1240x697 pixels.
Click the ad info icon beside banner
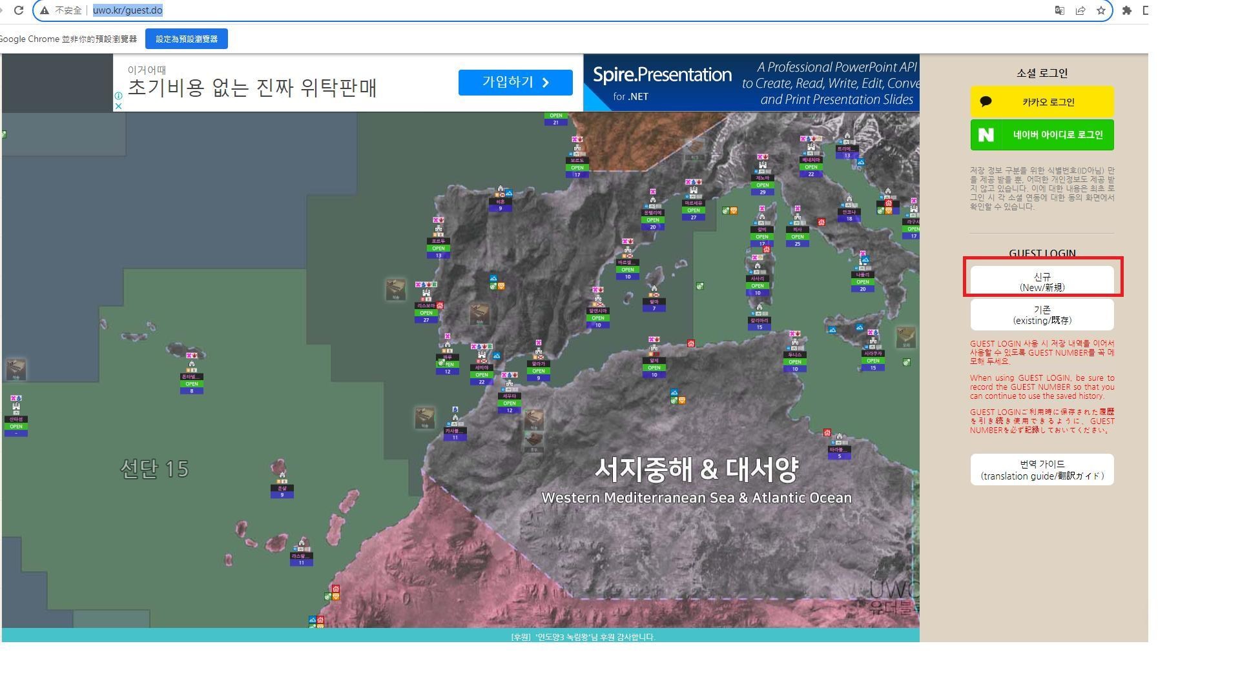coord(118,96)
